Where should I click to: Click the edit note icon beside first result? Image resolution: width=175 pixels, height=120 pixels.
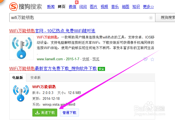pyautogui.click(x=146, y=59)
